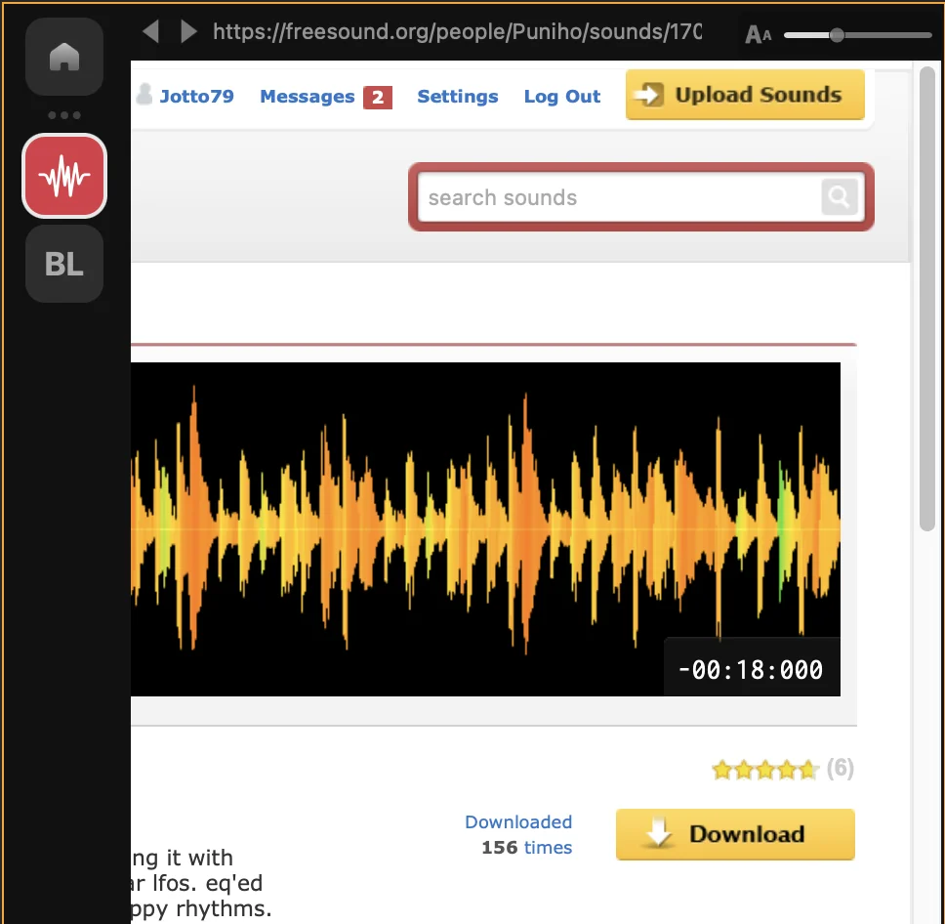This screenshot has height=924, width=945.
Task: Open the BL sidebar button
Action: (x=64, y=264)
